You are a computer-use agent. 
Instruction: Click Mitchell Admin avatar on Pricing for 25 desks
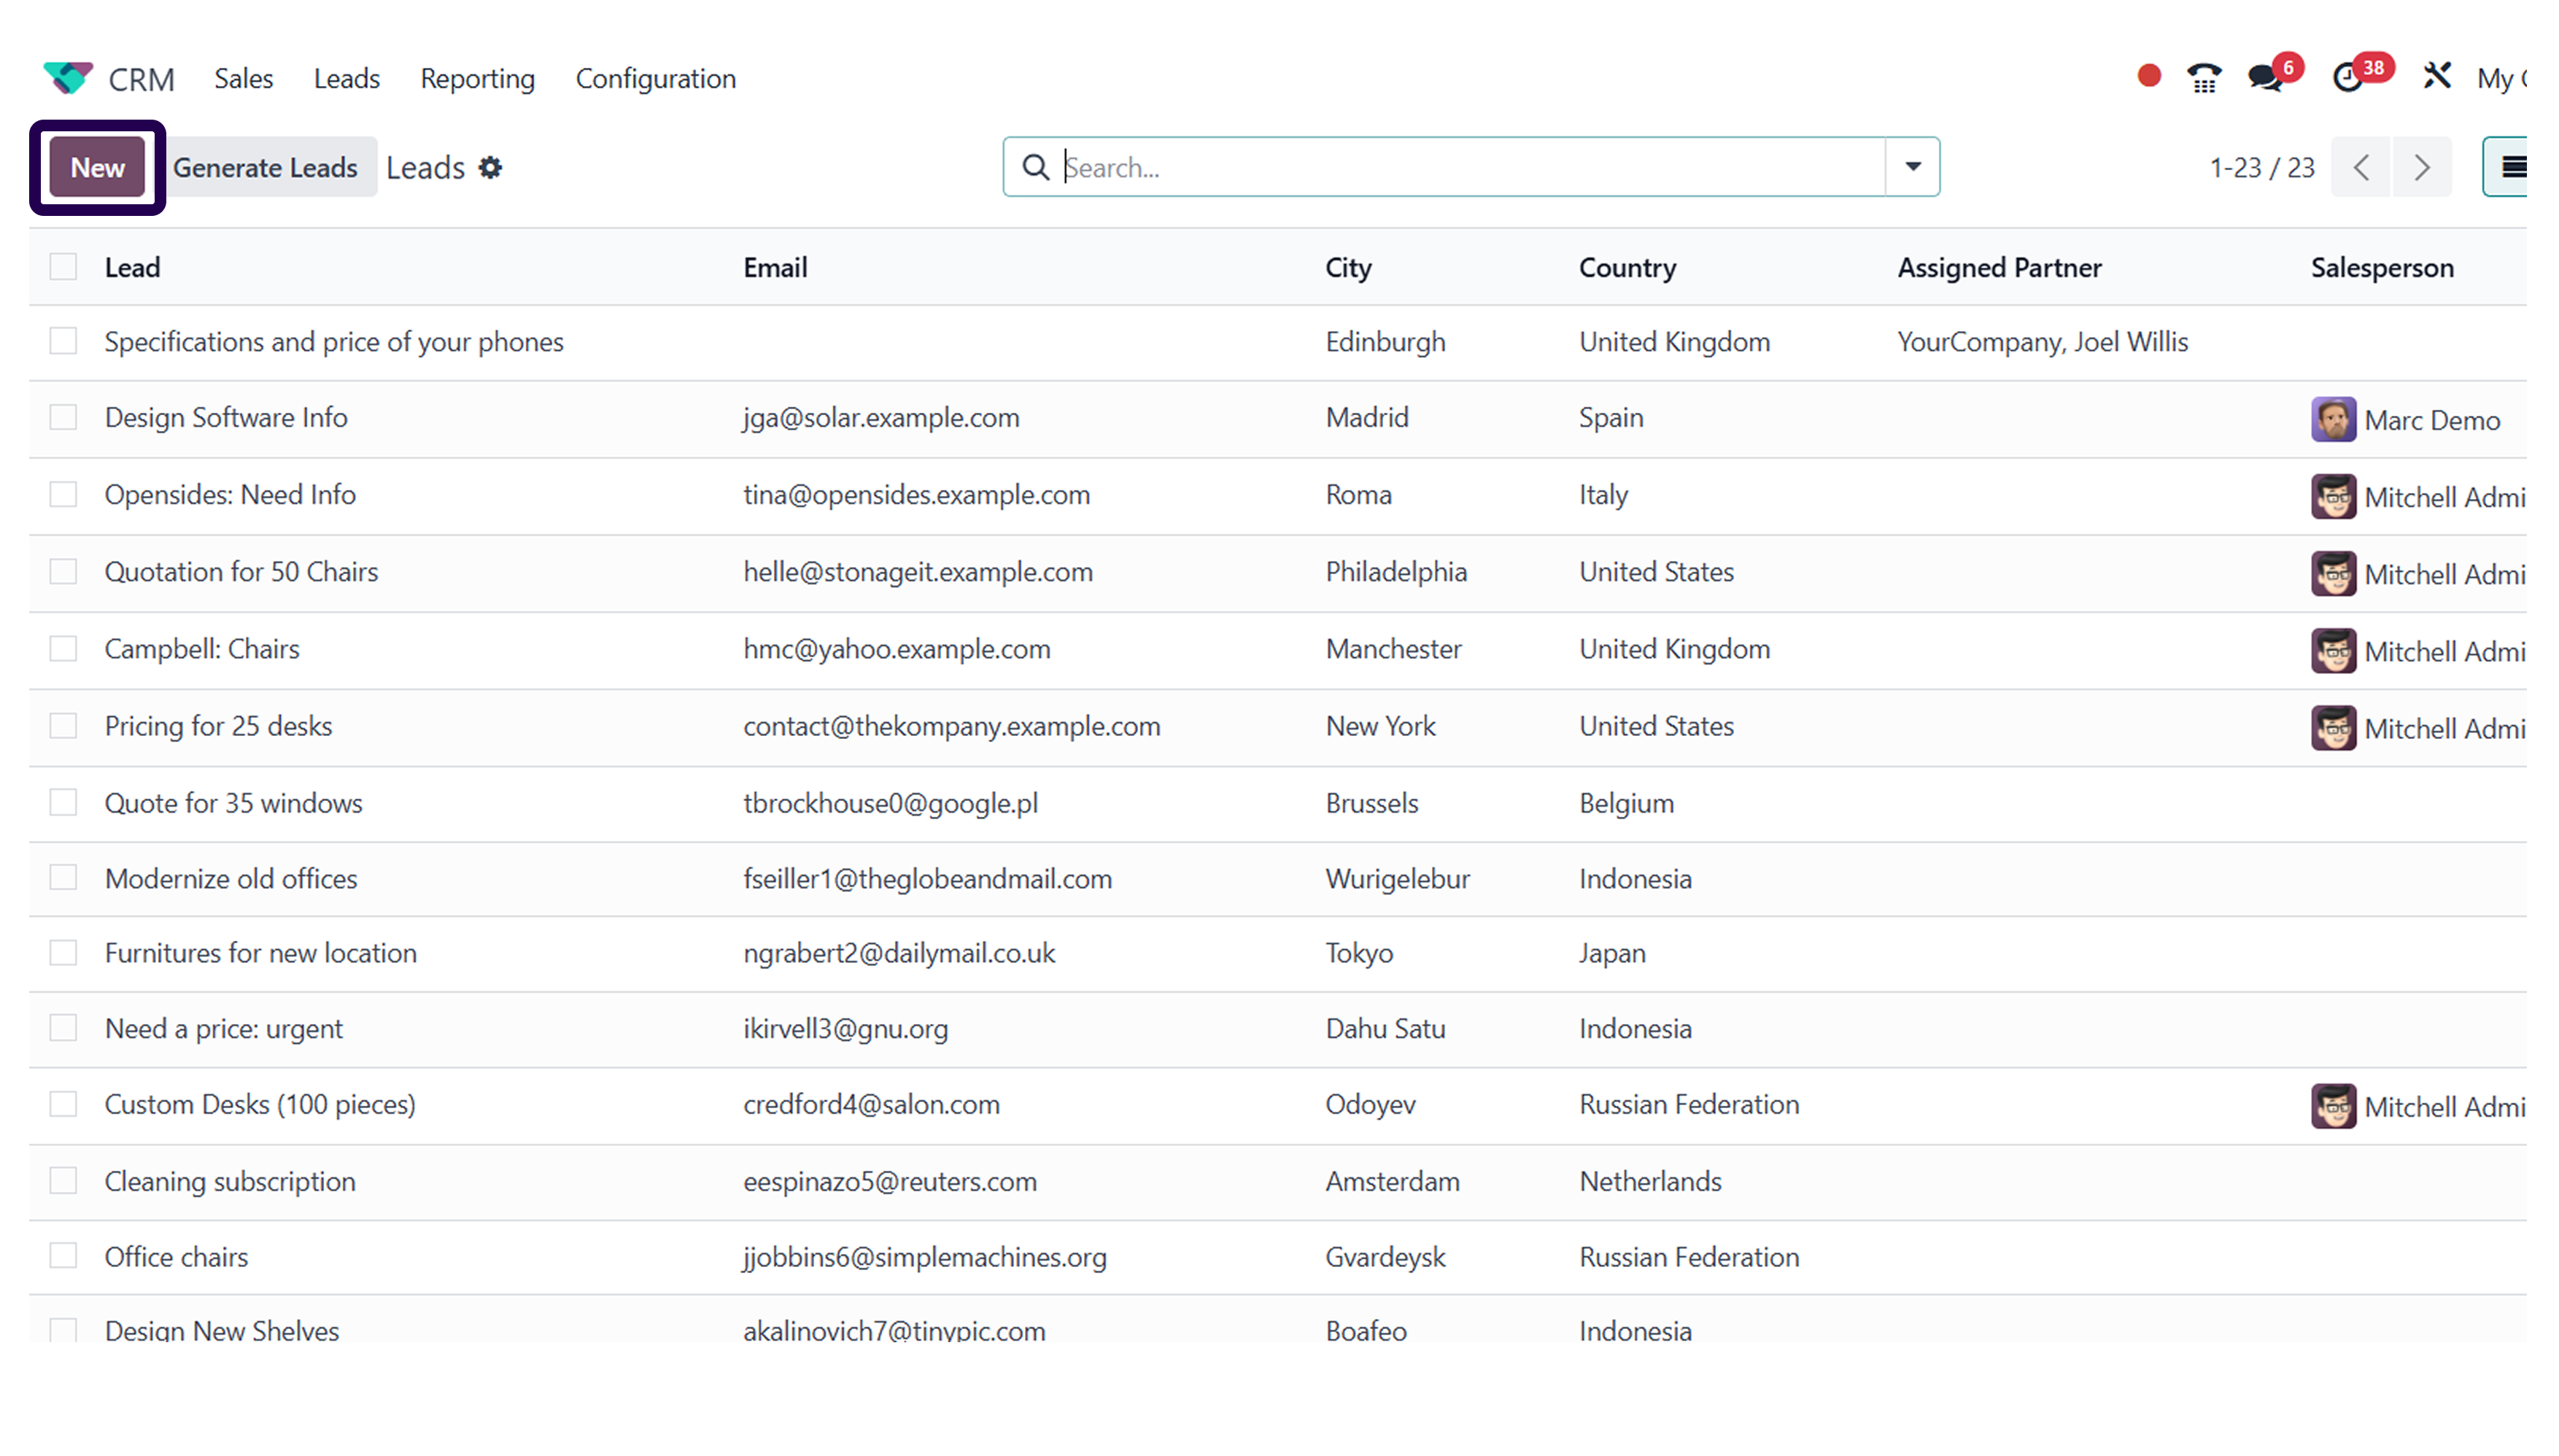[x=2333, y=727]
